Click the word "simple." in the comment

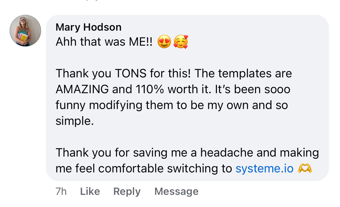pos(75,121)
